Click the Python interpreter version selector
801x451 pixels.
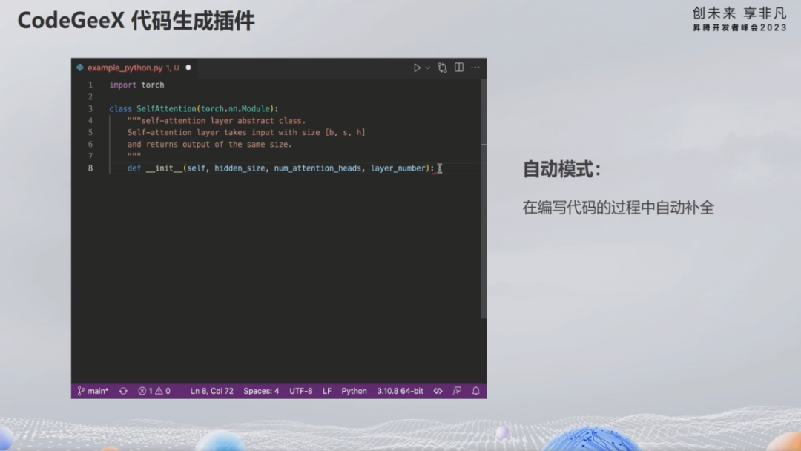pos(400,391)
